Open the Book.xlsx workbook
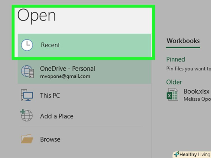The width and height of the screenshot is (211, 158). click(x=197, y=91)
